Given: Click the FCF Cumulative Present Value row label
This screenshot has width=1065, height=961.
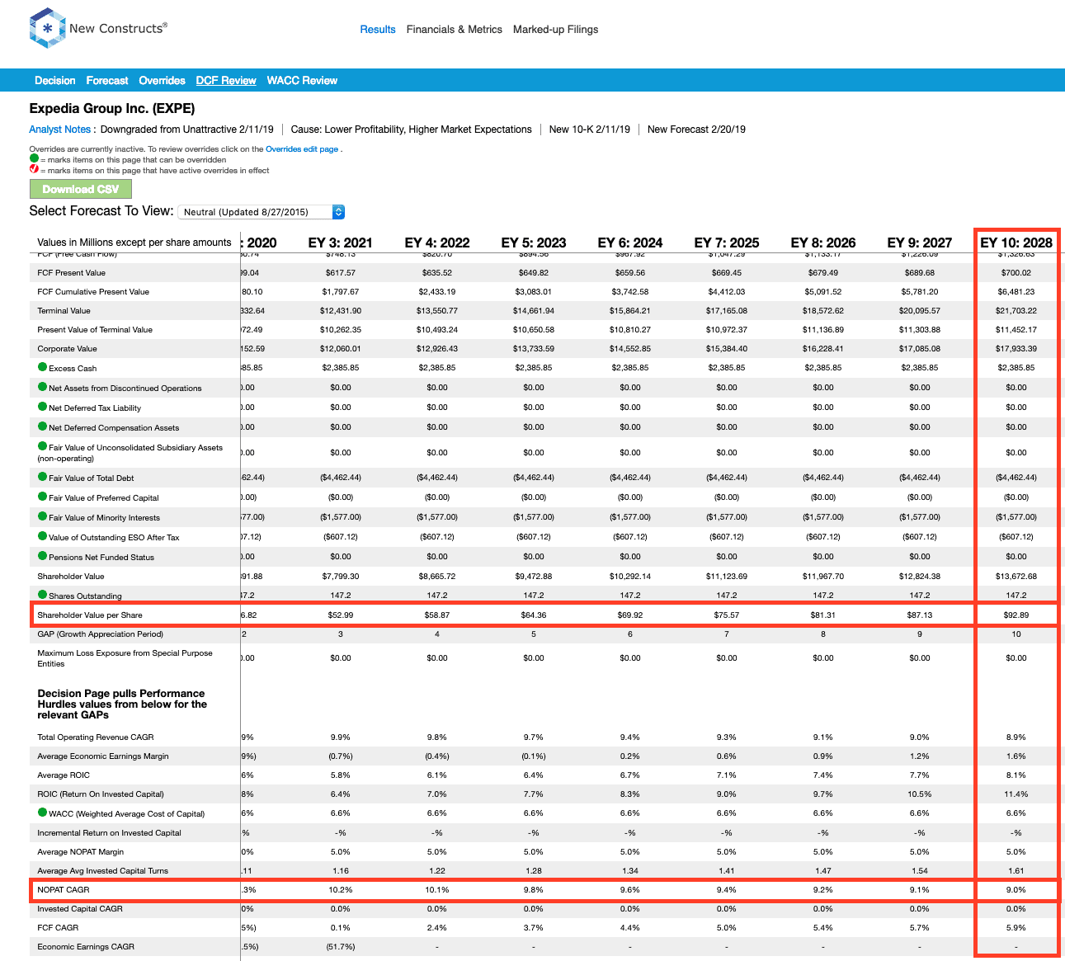Looking at the screenshot, I should coord(93,291).
